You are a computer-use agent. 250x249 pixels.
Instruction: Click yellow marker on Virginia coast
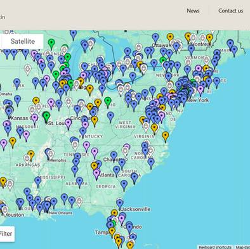(165, 136)
